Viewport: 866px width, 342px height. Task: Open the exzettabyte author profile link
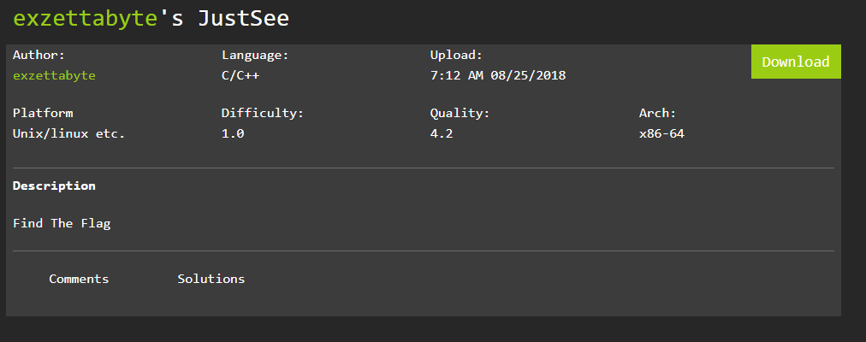54,75
